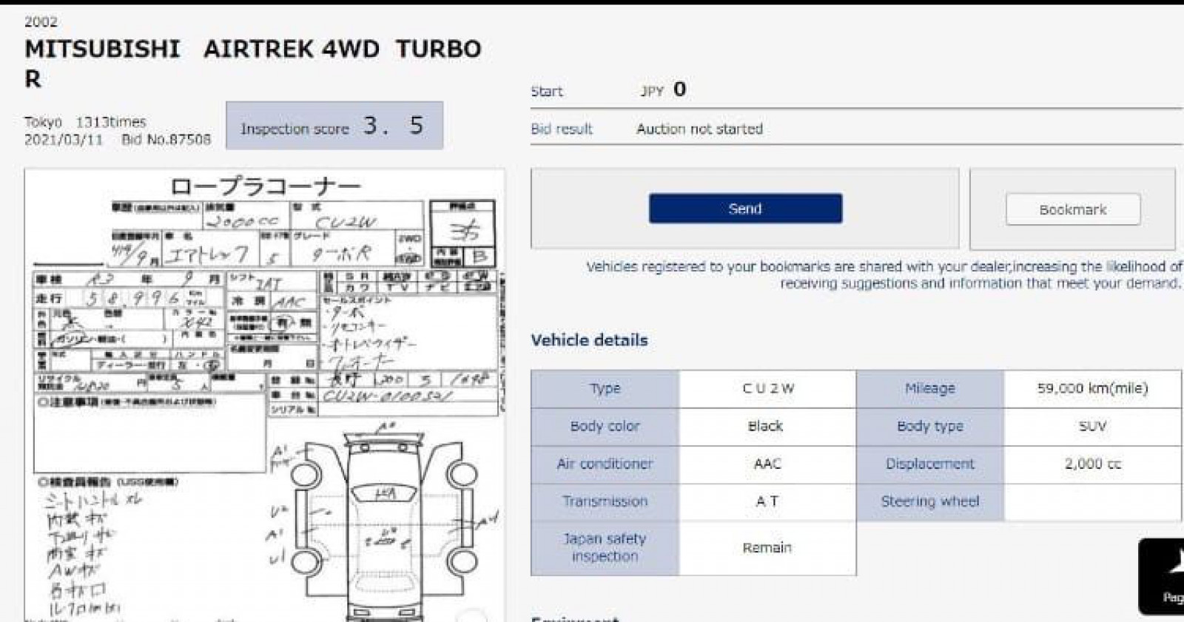Click the 2002 model year text

pyautogui.click(x=41, y=22)
